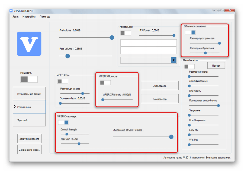Open the Помощь menu
244x171 pixels.
click(x=45, y=17)
